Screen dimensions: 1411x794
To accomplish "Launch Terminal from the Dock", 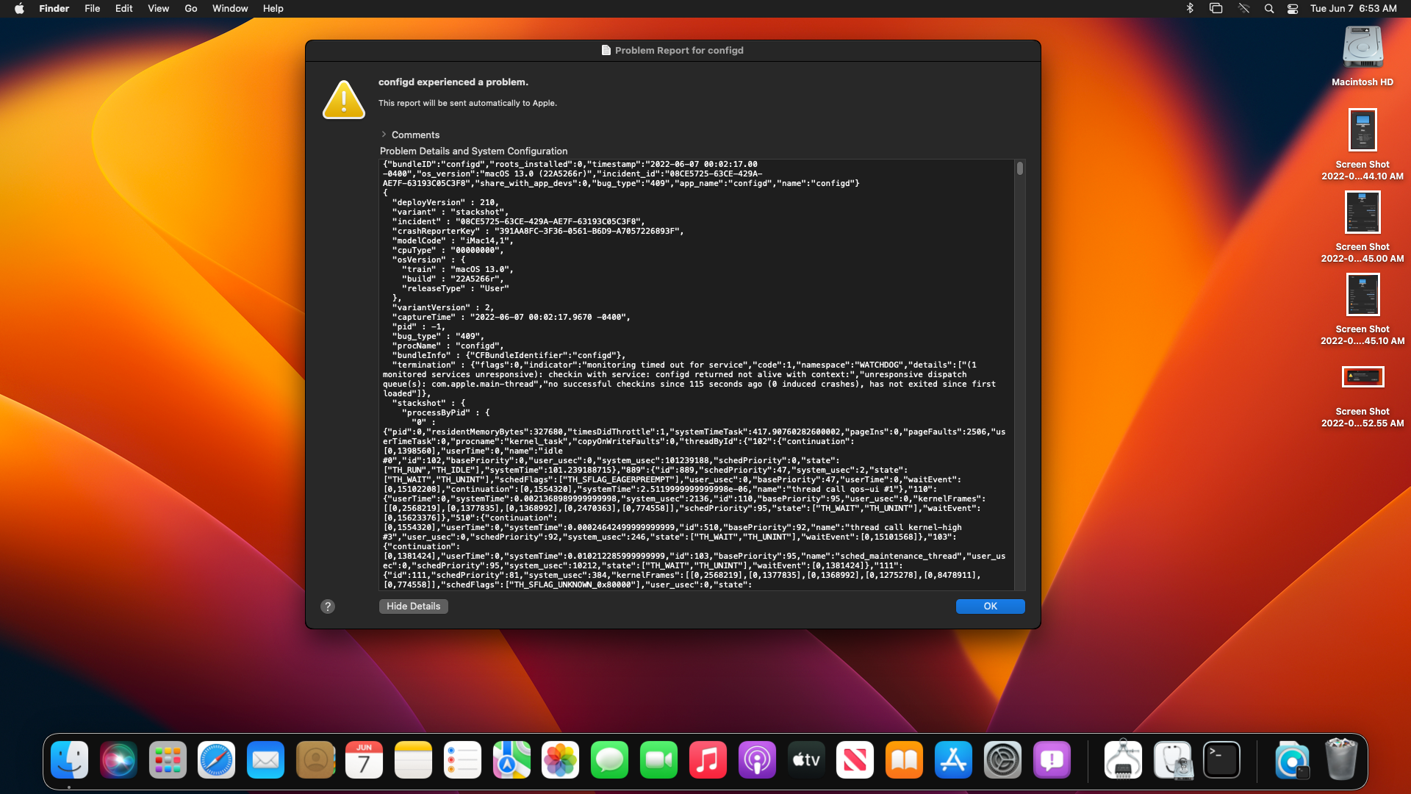I will pos(1221,760).
